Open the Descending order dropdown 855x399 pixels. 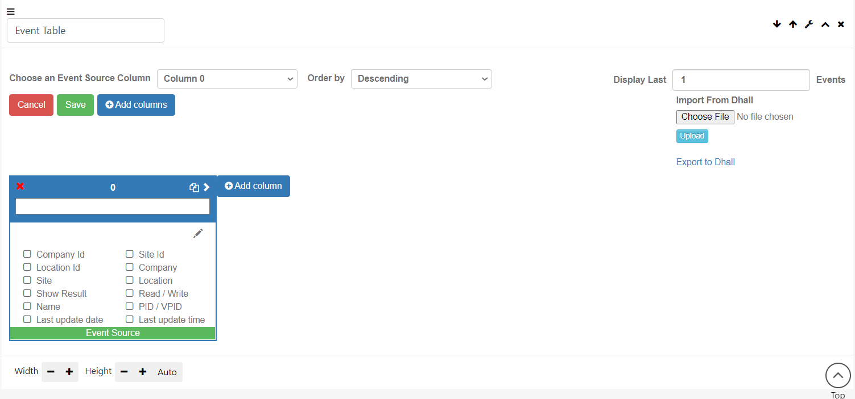[x=421, y=79]
